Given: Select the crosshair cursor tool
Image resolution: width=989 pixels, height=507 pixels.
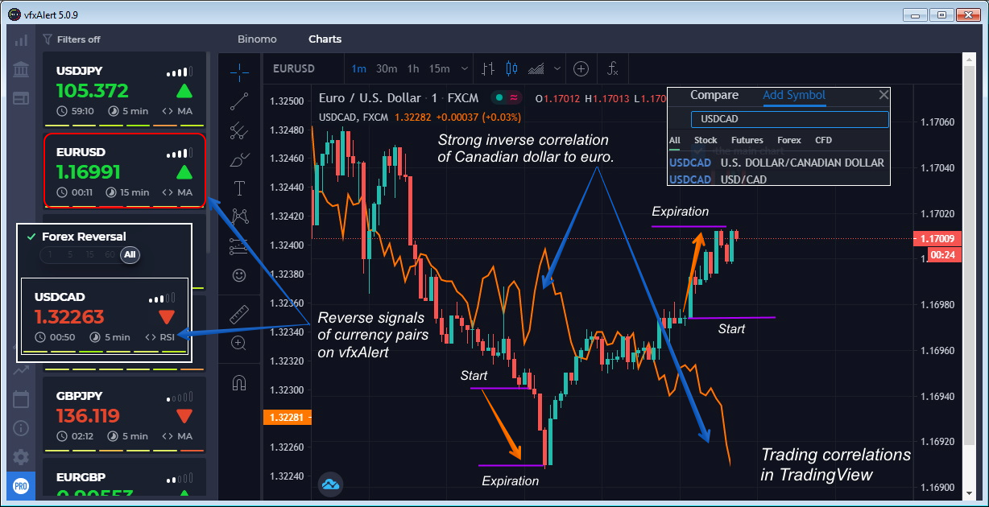Looking at the screenshot, I should click(239, 72).
